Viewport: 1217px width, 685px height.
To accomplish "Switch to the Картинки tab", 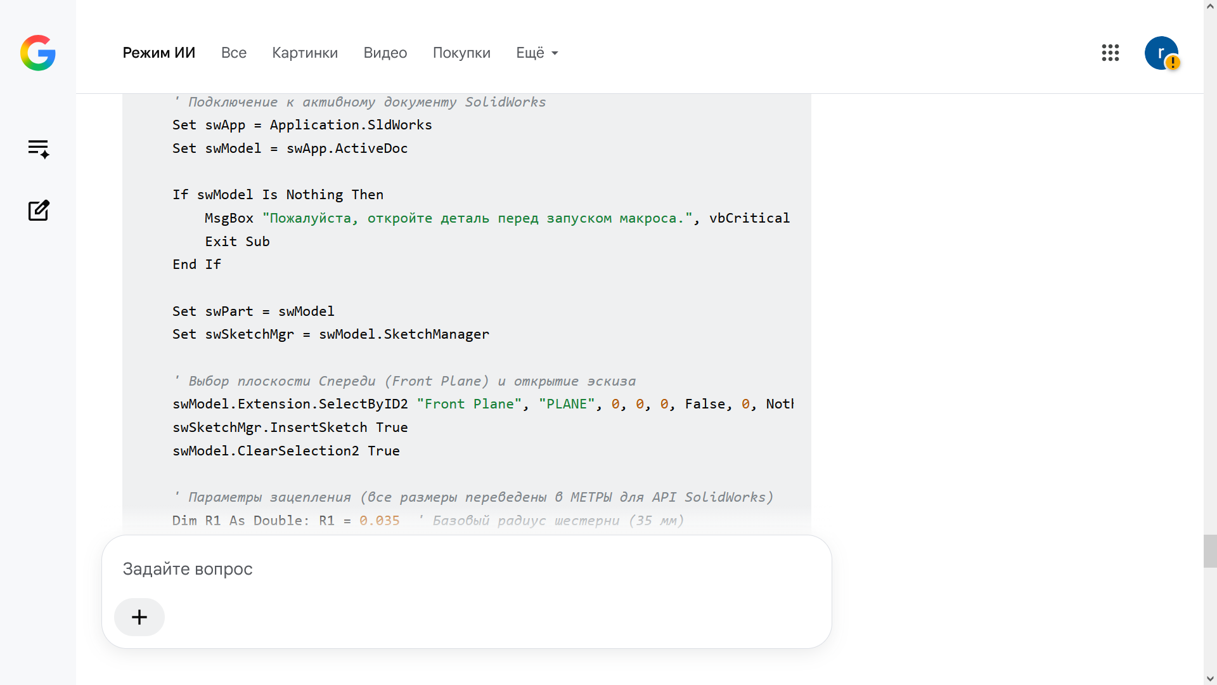I will [x=305, y=53].
